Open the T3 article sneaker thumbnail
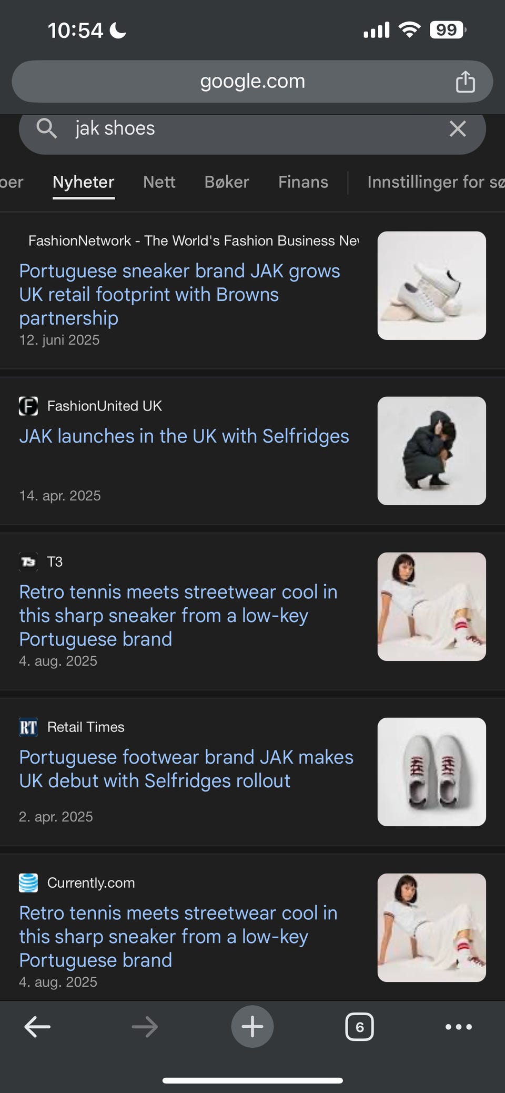505x1093 pixels. coord(431,607)
